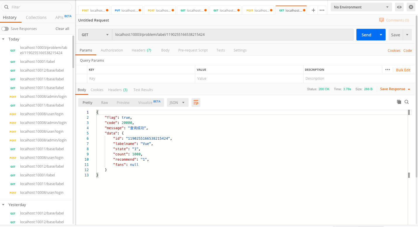Open the request Headers (7) tab

[x=141, y=50]
